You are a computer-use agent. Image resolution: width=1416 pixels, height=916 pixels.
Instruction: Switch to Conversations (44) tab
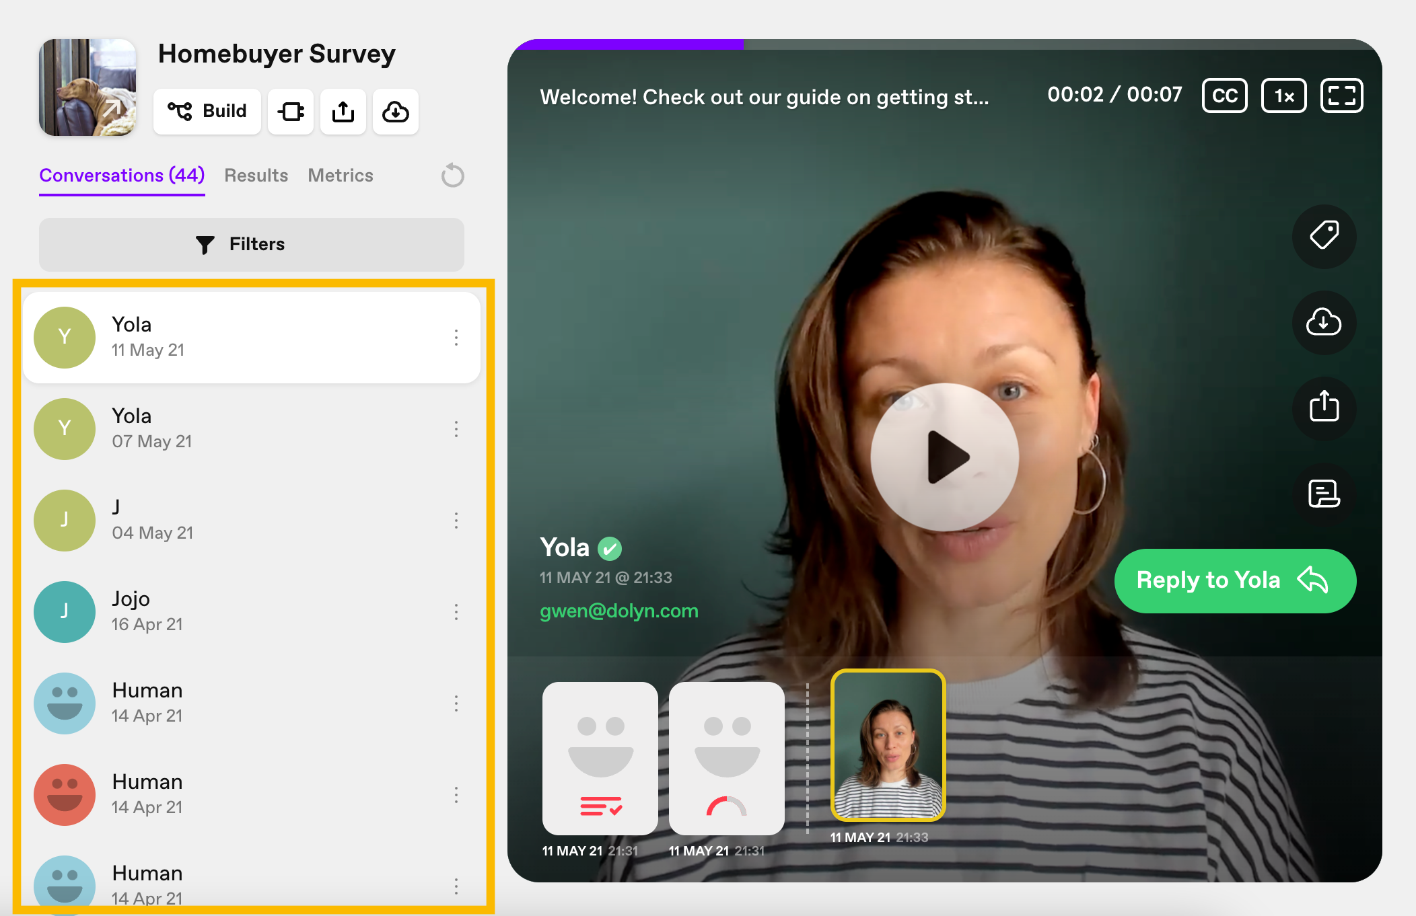pyautogui.click(x=122, y=176)
